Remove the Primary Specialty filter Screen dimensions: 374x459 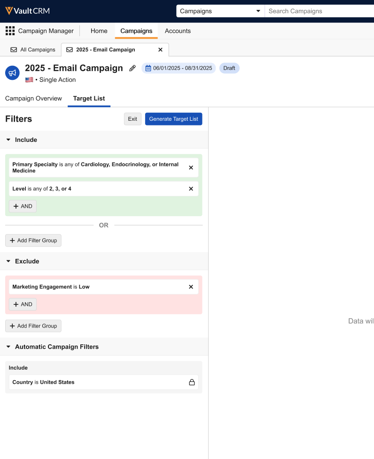191,168
